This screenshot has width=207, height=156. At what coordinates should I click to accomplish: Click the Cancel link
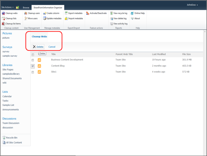(52, 47)
